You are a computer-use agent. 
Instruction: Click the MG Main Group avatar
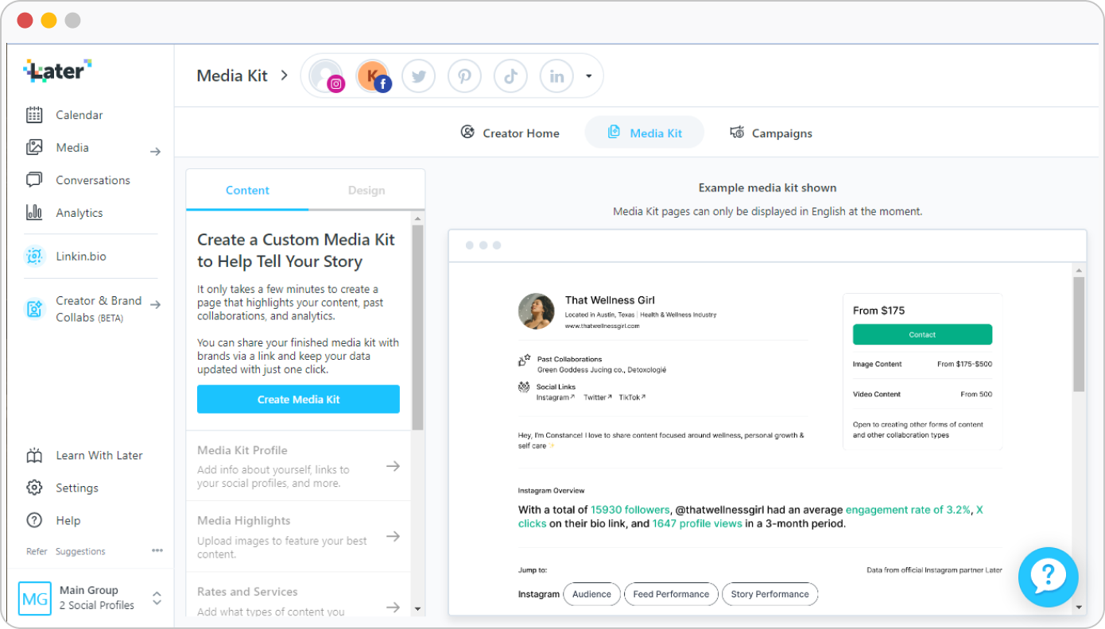point(35,598)
